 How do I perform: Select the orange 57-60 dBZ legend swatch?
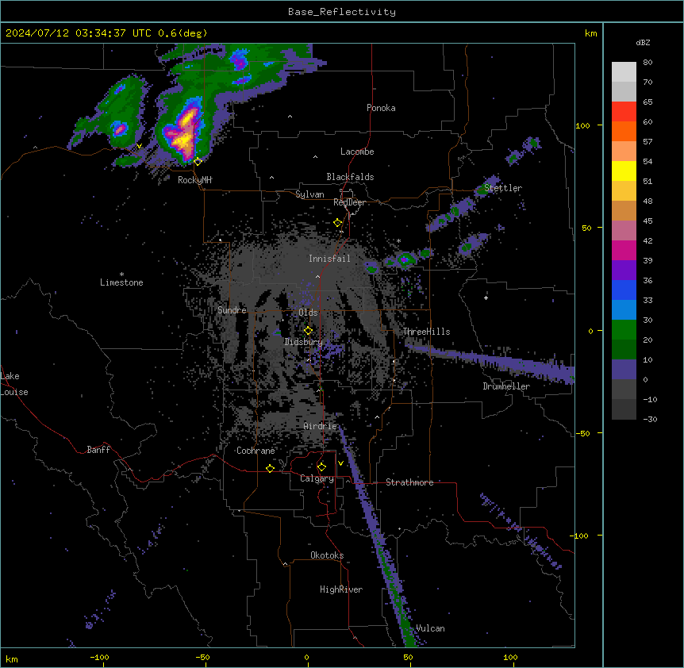coord(624,131)
